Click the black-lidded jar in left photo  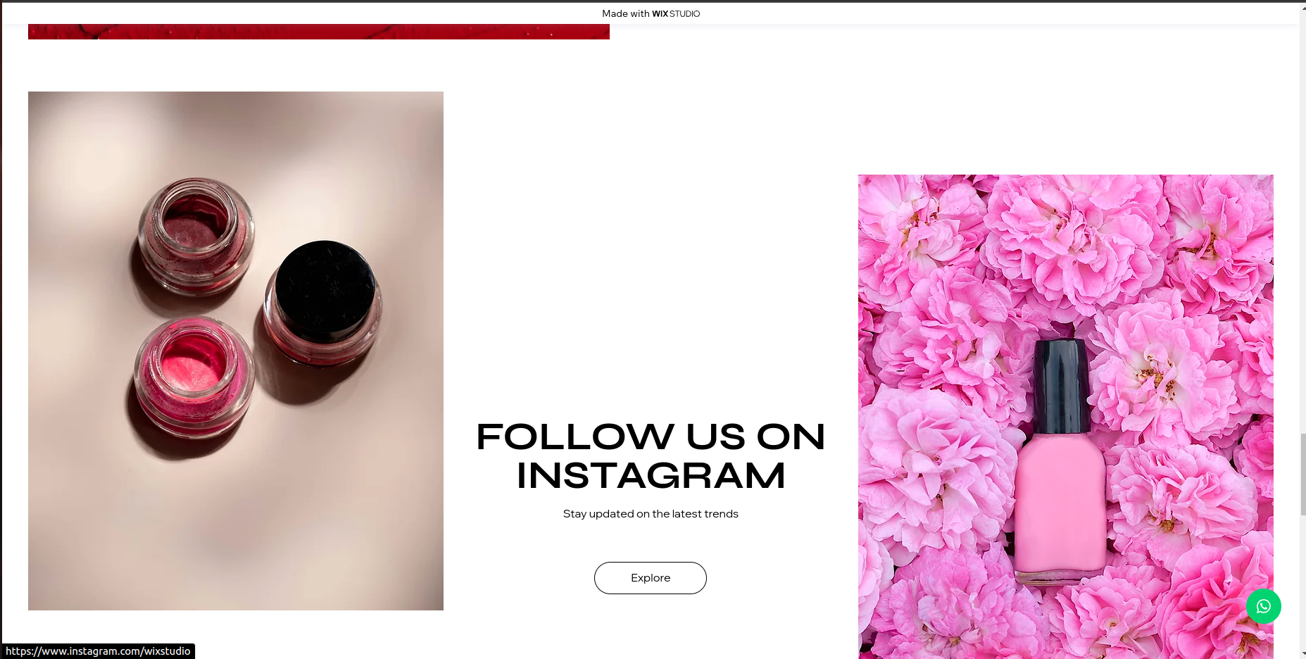click(323, 301)
